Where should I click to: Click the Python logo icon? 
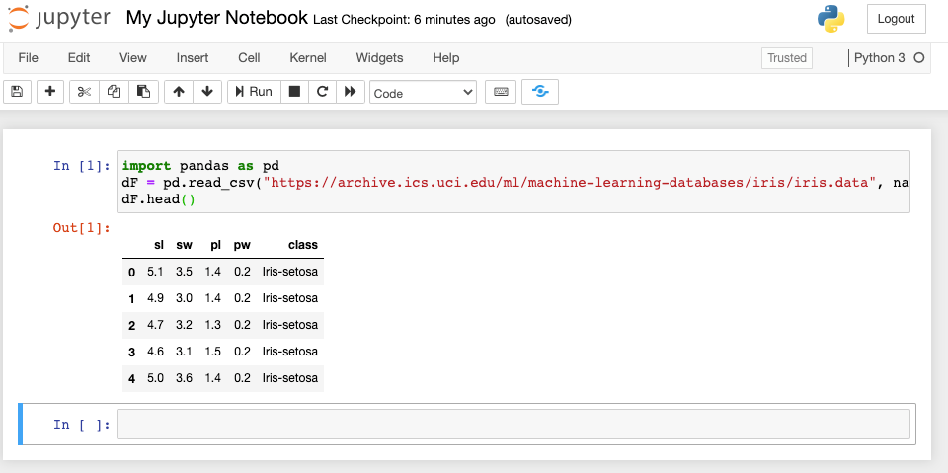[x=830, y=19]
